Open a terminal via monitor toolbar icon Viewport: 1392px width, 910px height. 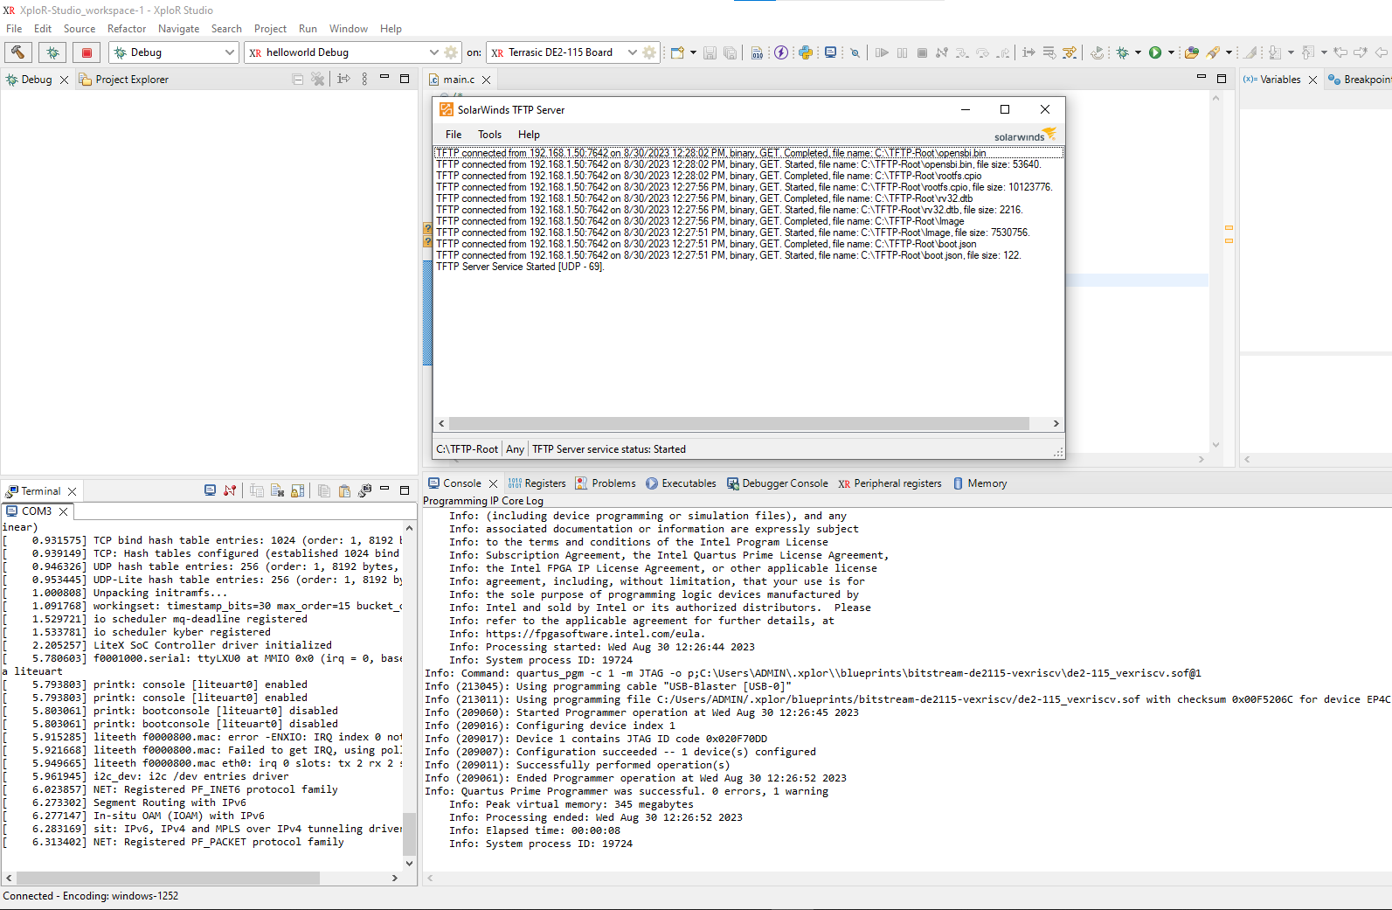pos(830,52)
